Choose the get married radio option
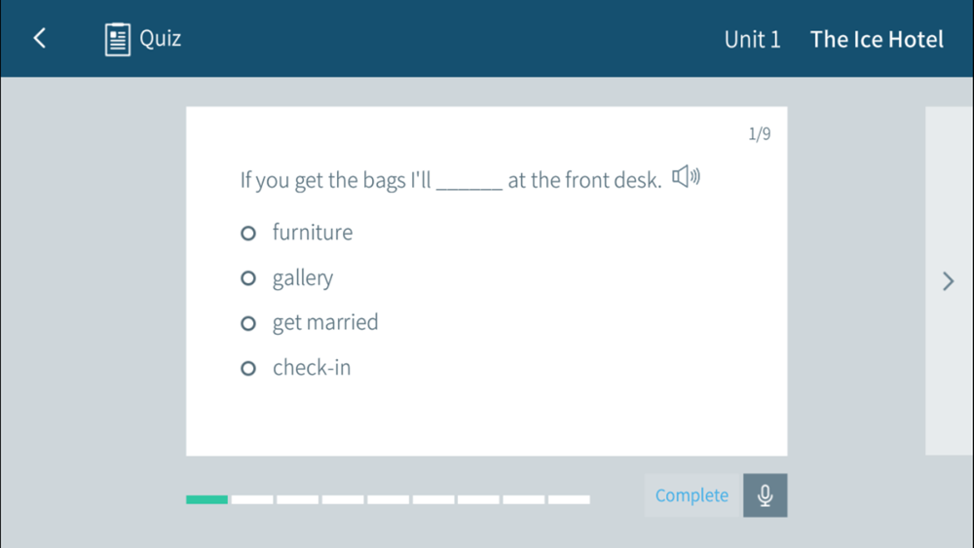Viewport: 974px width, 548px height. [x=248, y=323]
